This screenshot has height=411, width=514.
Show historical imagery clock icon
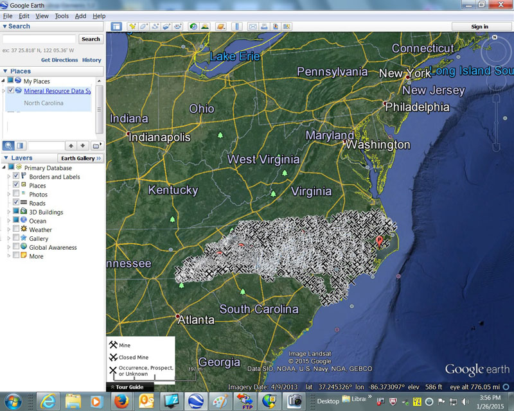(x=193, y=26)
